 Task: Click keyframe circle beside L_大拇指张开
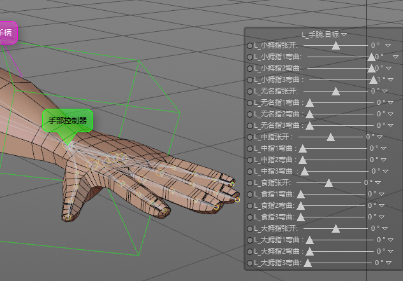pos(250,228)
